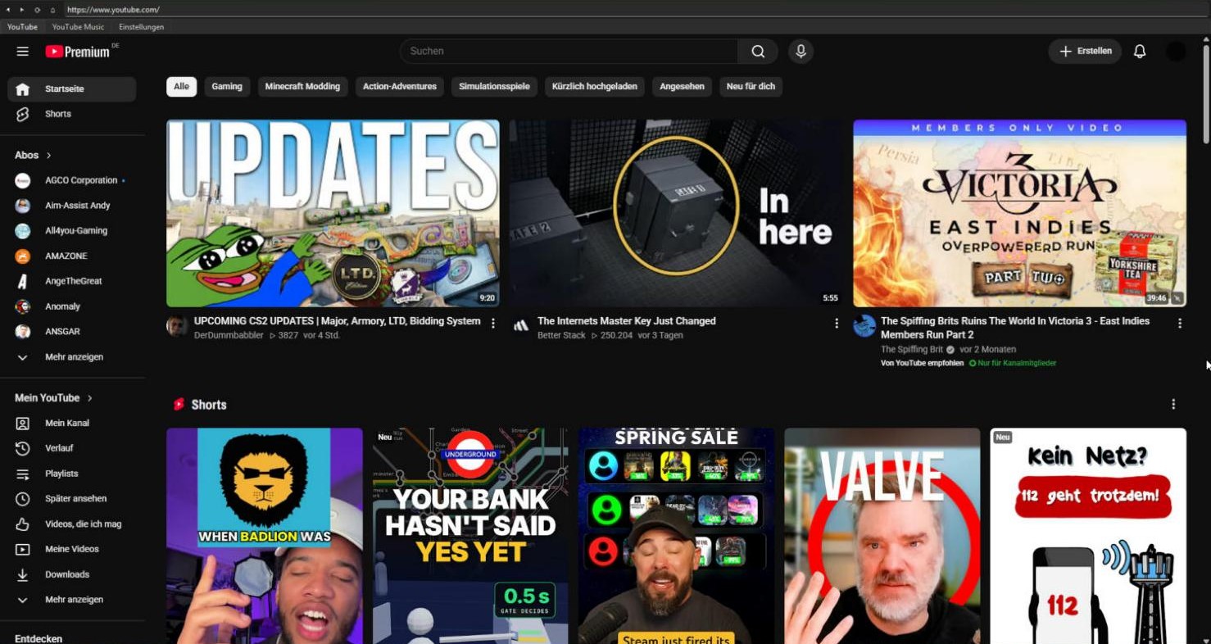Click YouTube Music bookmark in browser bar
1211x644 pixels.
[x=78, y=27]
